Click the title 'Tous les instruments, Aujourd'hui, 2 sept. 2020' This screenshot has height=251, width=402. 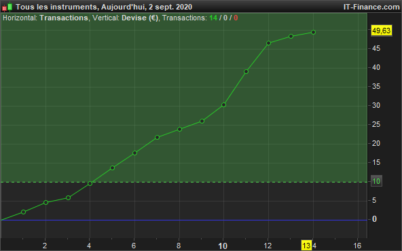pos(104,7)
